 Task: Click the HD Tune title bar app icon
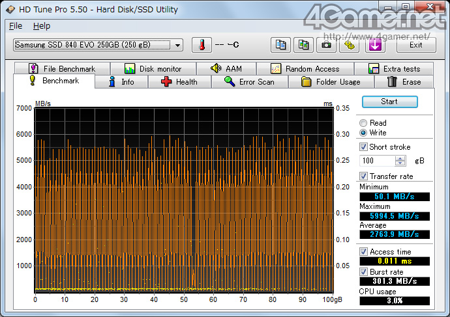click(x=10, y=10)
